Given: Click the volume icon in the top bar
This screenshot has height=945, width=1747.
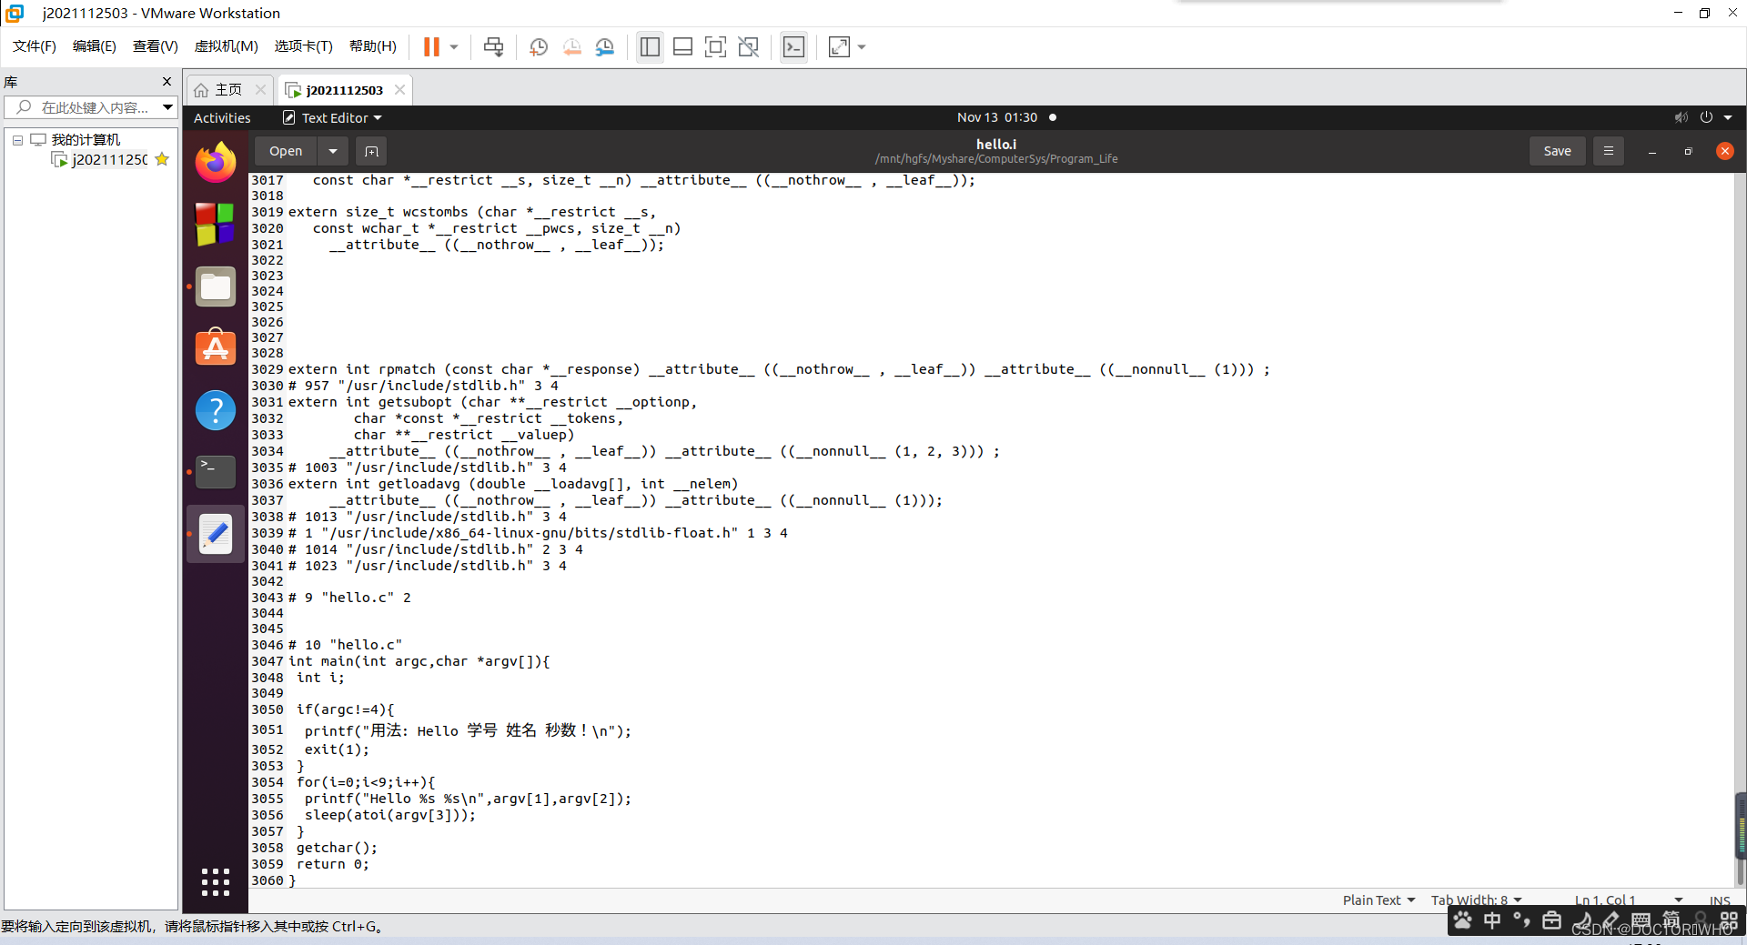Looking at the screenshot, I should pyautogui.click(x=1681, y=117).
